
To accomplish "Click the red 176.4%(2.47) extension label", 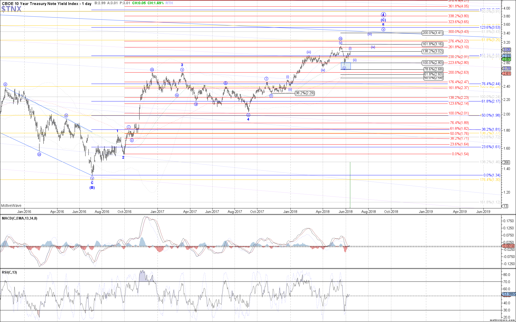I will click(458, 82).
